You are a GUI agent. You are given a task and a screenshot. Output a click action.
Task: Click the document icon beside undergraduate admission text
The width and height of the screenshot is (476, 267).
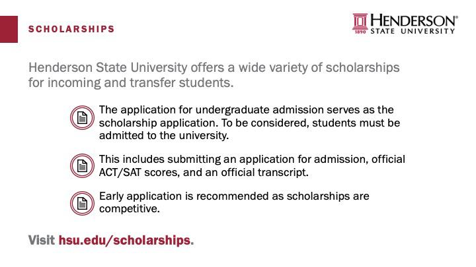82,118
